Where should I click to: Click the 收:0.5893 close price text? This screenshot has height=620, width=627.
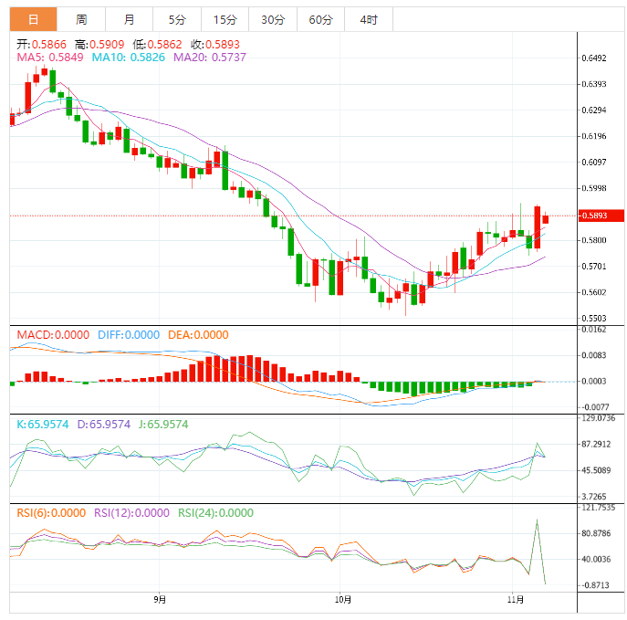tap(215, 45)
